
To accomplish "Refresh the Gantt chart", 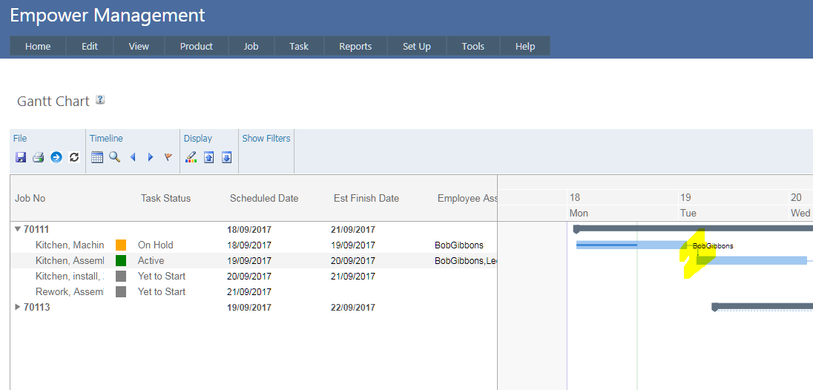I will click(x=74, y=157).
